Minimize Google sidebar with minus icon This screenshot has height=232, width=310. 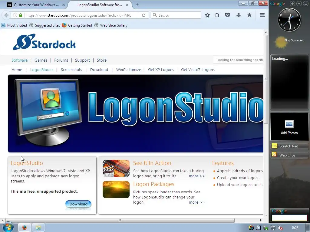tap(306, 3)
